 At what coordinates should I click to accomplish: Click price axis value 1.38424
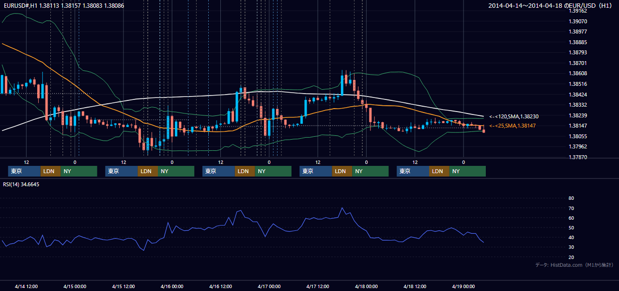click(x=578, y=95)
